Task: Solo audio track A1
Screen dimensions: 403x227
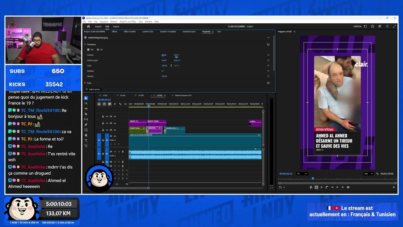Action: (119, 152)
